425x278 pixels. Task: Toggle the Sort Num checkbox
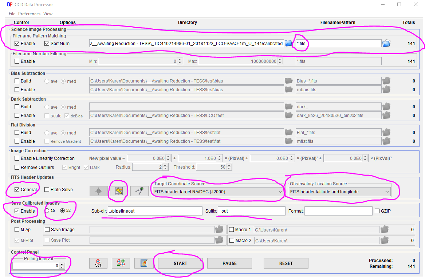click(x=47, y=44)
